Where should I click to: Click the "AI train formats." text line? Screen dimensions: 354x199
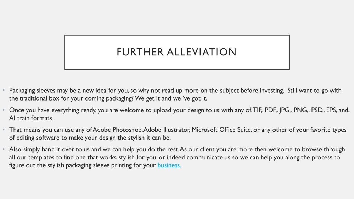31,118
